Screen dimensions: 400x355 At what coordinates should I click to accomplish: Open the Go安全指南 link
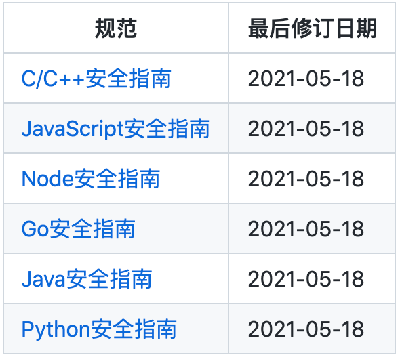[78, 229]
